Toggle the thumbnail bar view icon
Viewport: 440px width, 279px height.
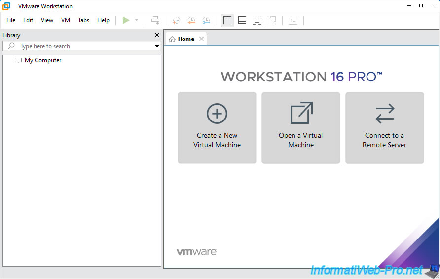click(242, 20)
